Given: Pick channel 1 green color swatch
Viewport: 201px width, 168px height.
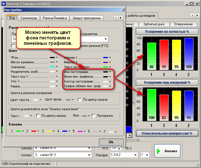Looking at the screenshot, I should click(19, 131).
